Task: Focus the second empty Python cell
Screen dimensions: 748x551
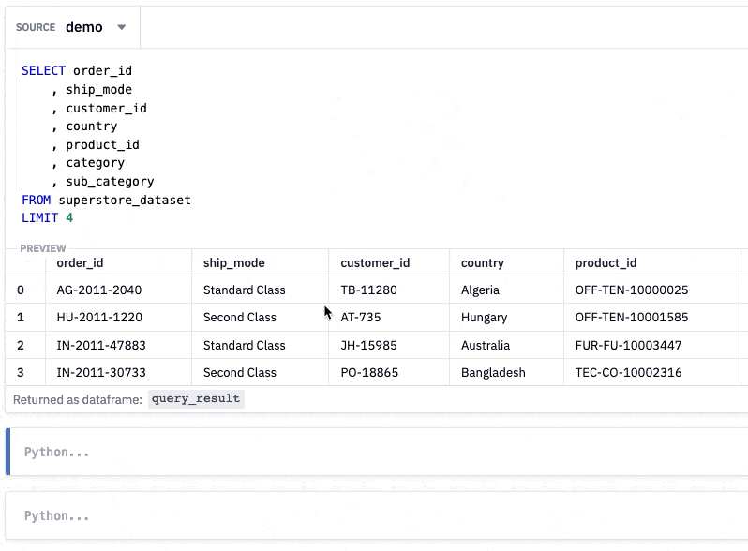Action: pos(377,515)
